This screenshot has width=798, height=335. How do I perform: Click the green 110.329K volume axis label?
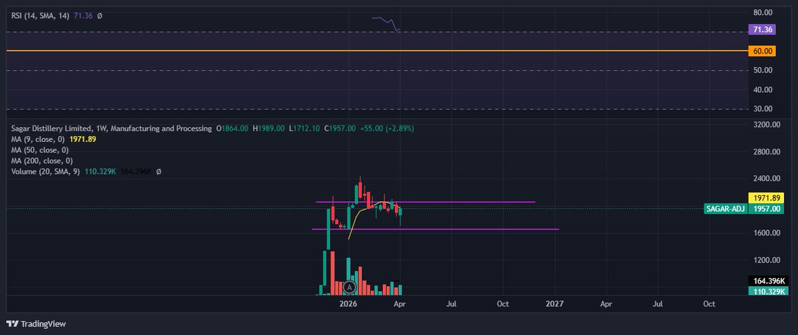pos(767,291)
